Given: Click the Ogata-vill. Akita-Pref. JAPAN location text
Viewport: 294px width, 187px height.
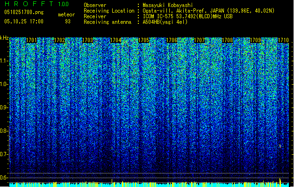Looking at the screenshot, I should 208,11.
